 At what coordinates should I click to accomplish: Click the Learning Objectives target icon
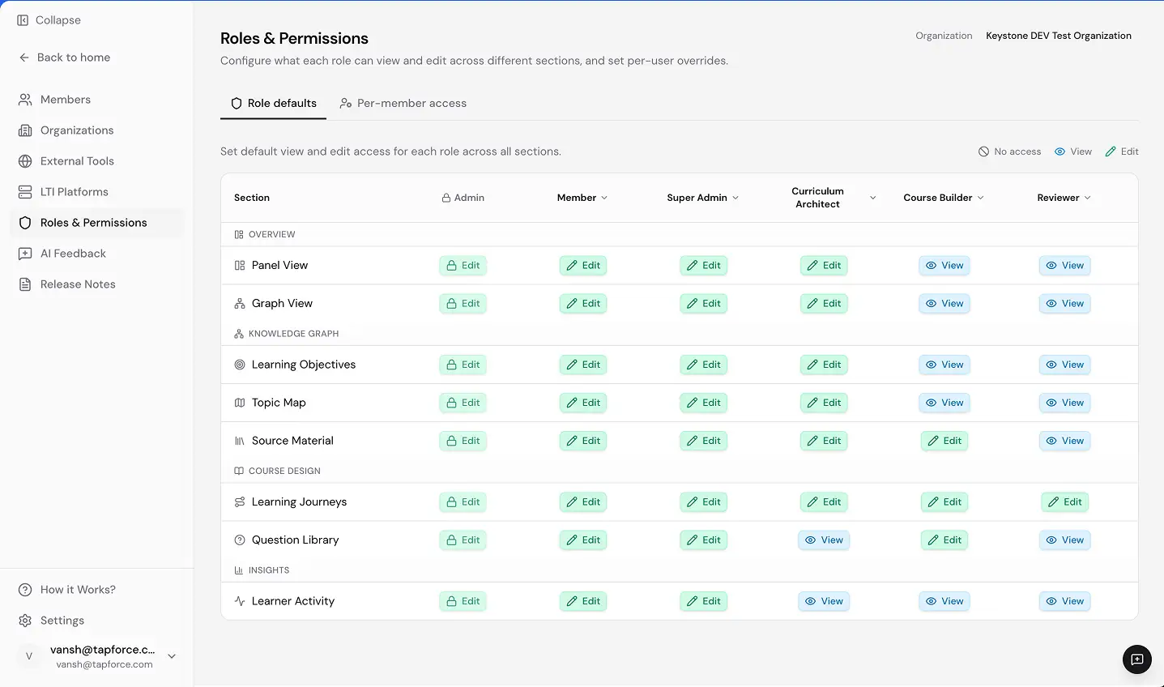(x=240, y=365)
